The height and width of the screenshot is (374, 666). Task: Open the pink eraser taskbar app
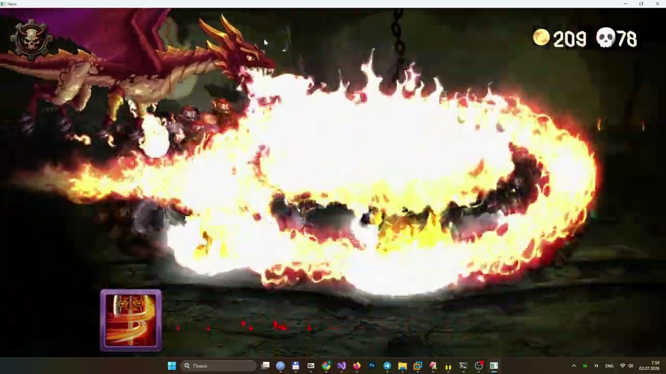[x=433, y=366]
